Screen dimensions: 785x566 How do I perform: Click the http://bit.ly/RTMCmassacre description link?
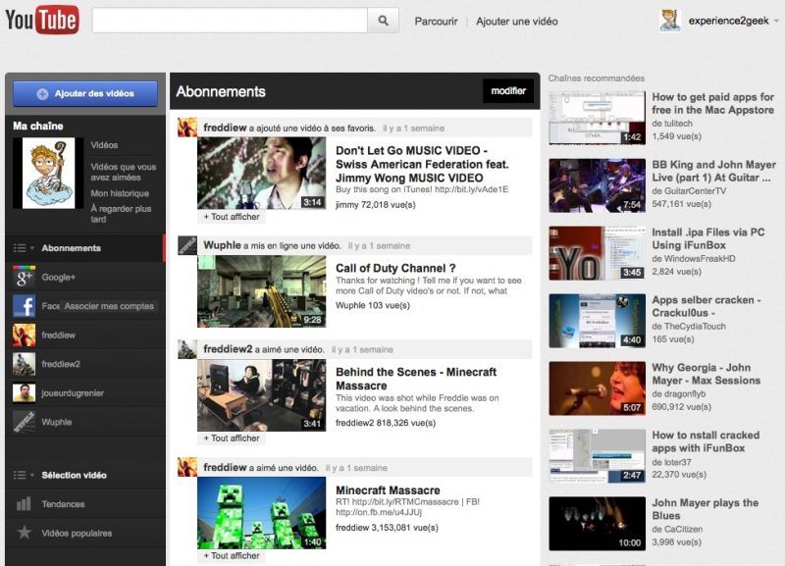click(x=405, y=502)
